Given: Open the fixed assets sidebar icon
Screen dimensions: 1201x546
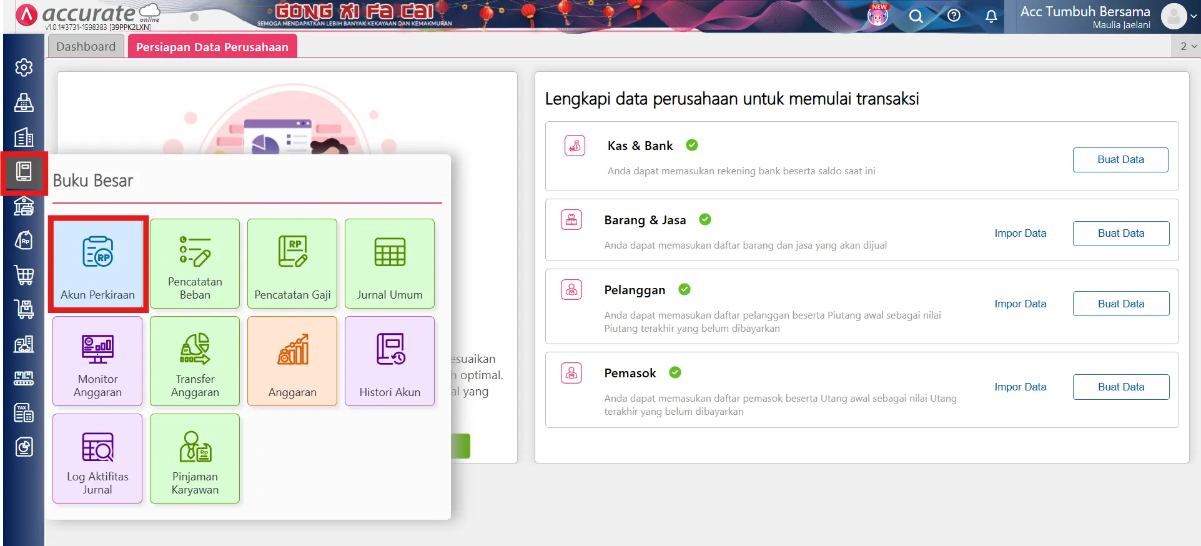Looking at the screenshot, I should pos(24,344).
